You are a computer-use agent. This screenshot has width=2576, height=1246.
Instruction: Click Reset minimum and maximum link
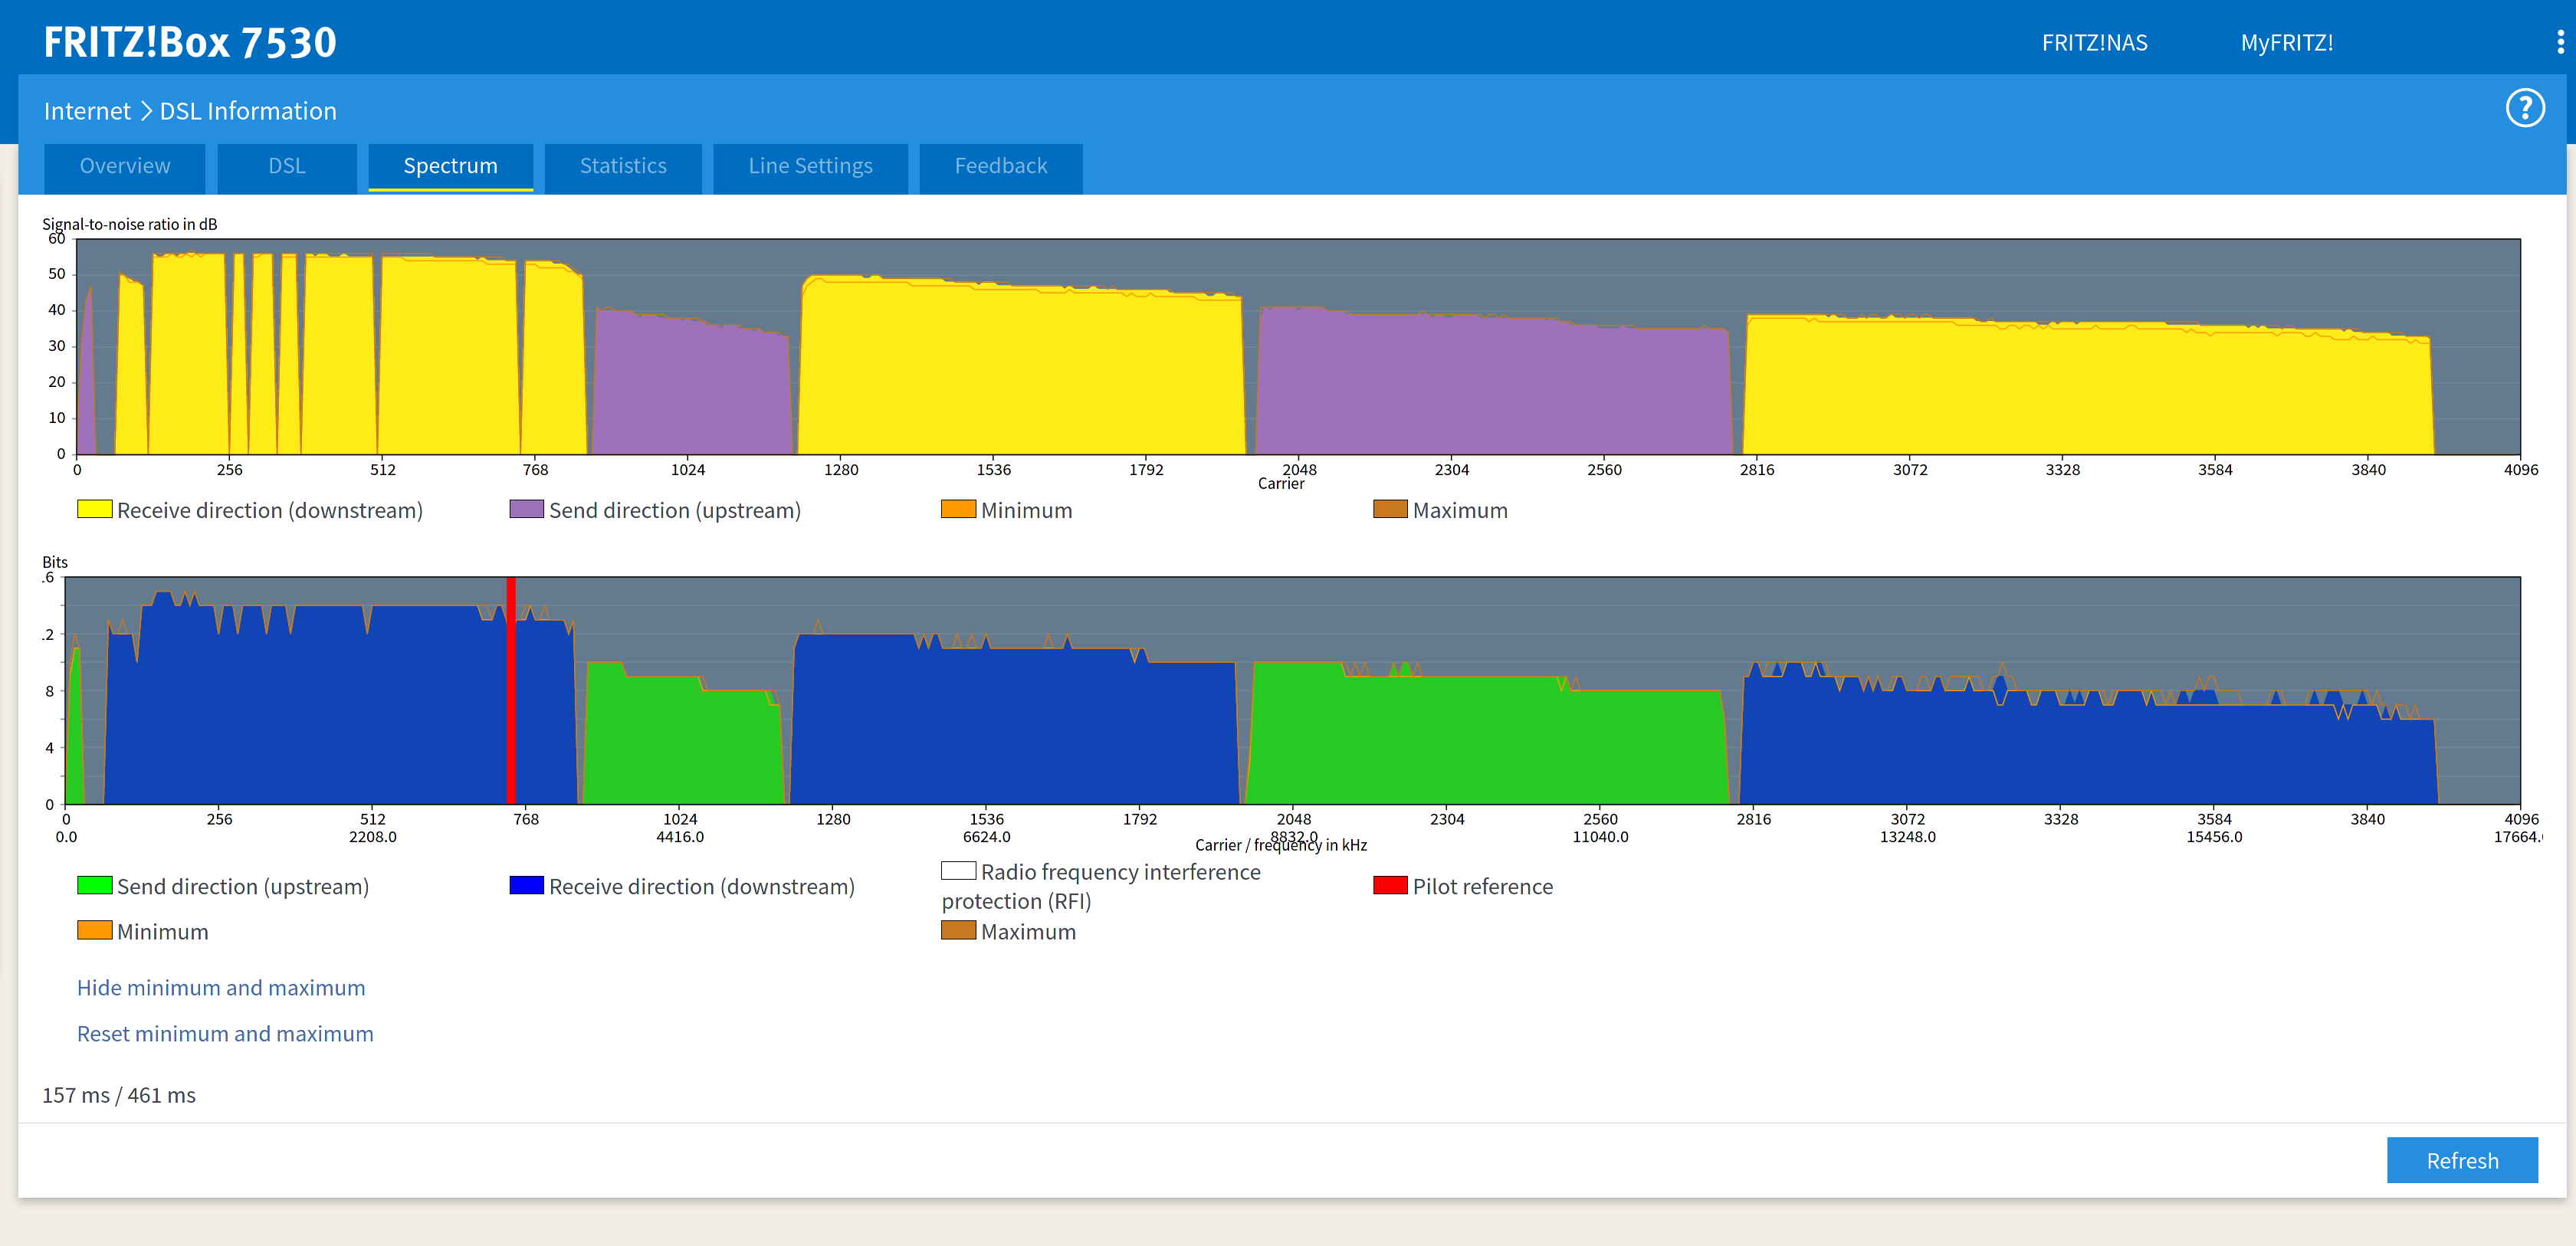pyautogui.click(x=225, y=1034)
